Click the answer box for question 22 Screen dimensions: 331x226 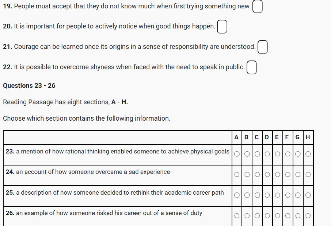click(252, 67)
